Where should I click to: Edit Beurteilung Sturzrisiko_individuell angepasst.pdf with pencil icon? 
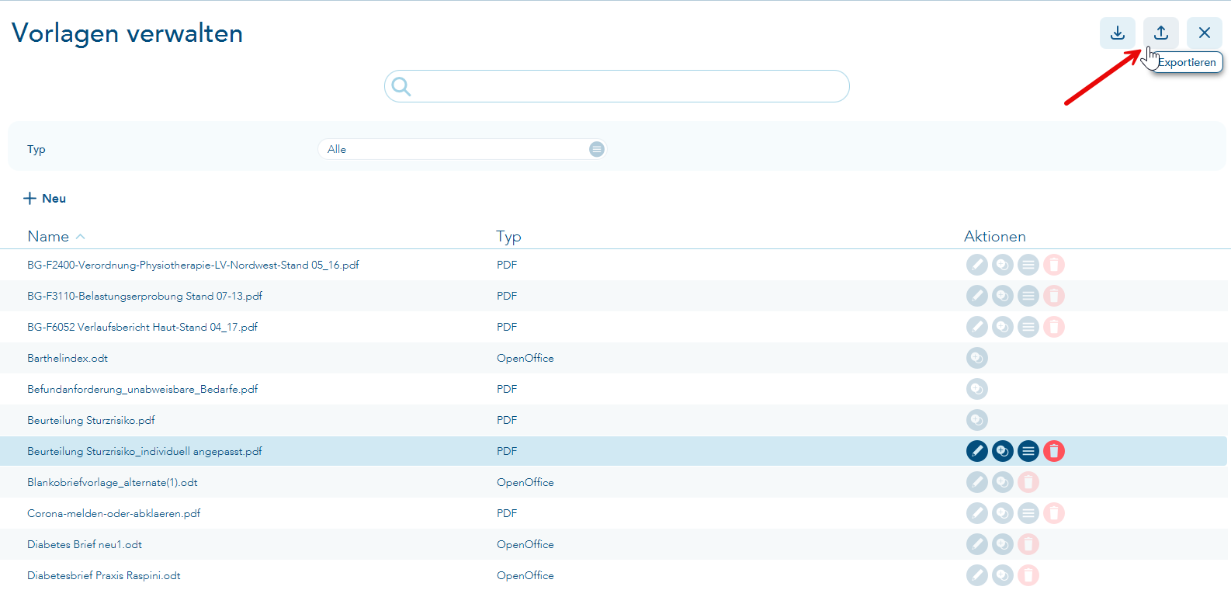tap(977, 451)
